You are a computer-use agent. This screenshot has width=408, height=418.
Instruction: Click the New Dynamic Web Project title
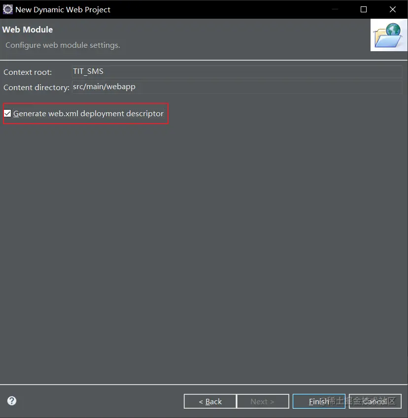(x=63, y=9)
